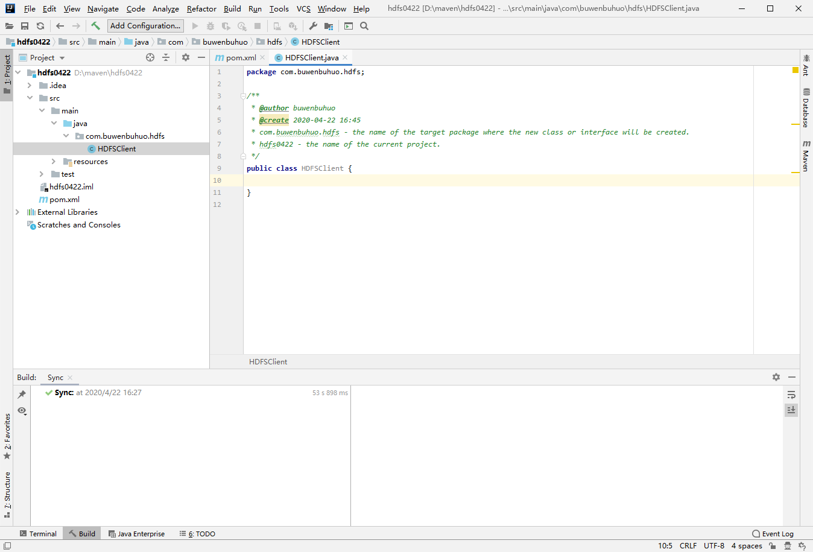Image resolution: width=813 pixels, height=552 pixels.
Task: Click buwenbuhuo in breadcrumb path
Action: 225,42
